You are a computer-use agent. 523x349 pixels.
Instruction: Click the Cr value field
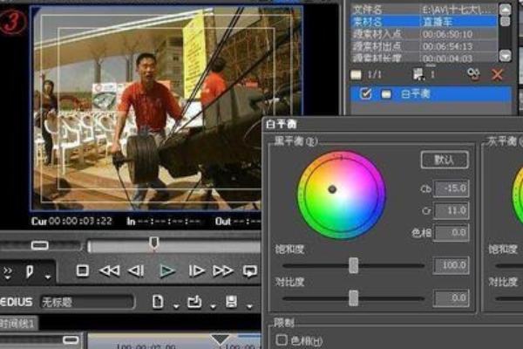[x=451, y=210]
